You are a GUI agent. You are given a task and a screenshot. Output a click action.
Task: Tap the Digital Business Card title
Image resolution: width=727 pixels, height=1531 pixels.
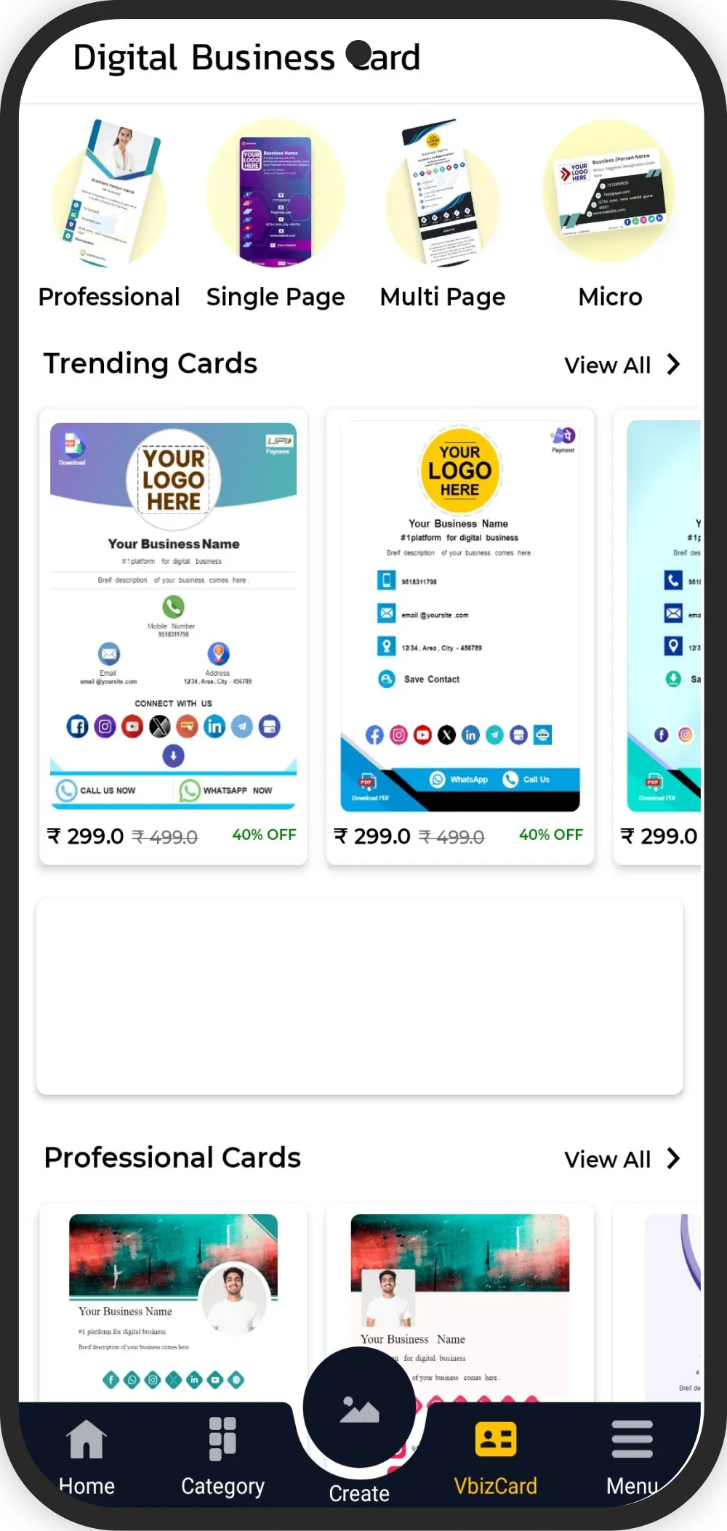[x=246, y=57]
